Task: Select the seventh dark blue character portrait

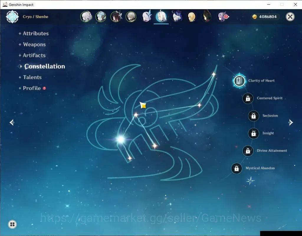Action: pos(177,17)
